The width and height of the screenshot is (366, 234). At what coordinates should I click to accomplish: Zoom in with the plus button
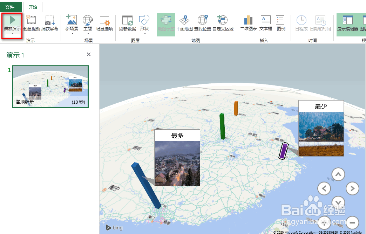tap(324, 222)
